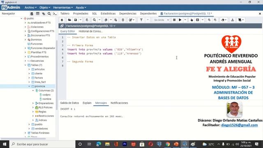Click the Commit icon in query toolbar
This screenshot has width=263, height=148.
209,20
